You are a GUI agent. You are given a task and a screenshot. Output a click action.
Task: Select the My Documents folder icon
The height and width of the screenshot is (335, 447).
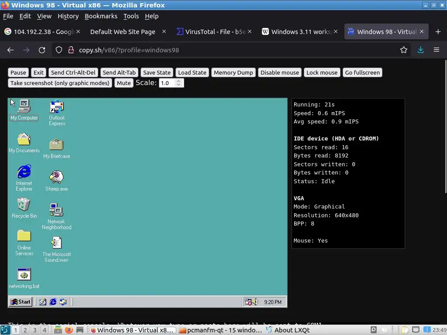[24, 143]
